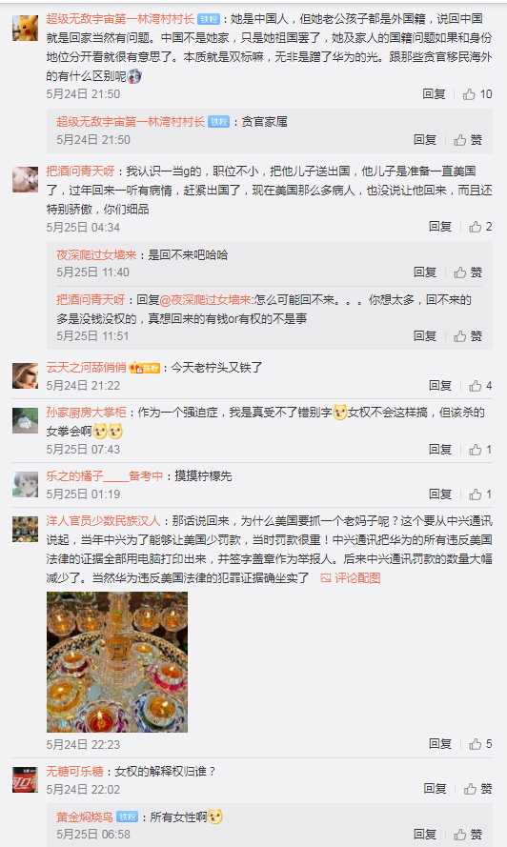Open 洋人官员少数民族汉人's profile link
Viewport: 507px width, 847px height.
click(103, 521)
